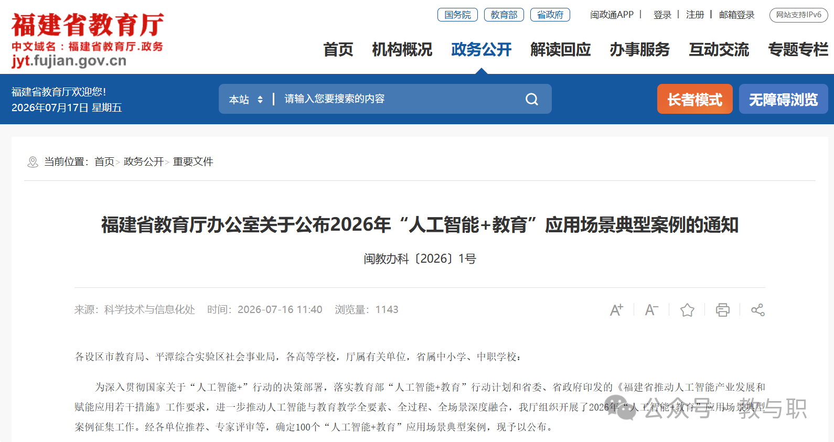The width and height of the screenshot is (834, 442).
Task: Enable 长者模式 button
Action: 694,99
